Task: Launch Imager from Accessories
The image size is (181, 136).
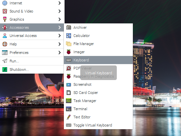Action: point(98,52)
